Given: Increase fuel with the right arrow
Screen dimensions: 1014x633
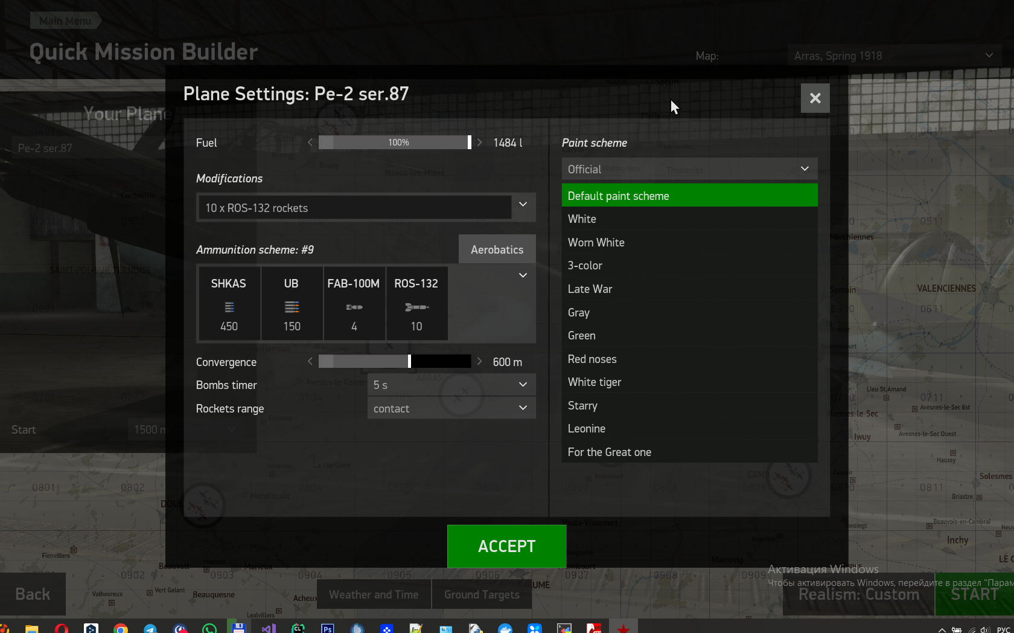Looking at the screenshot, I should coord(479,143).
